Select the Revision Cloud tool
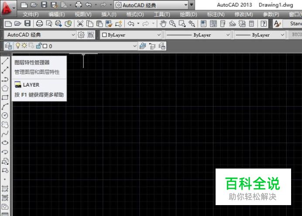The image size is (302, 216). pyautogui.click(x=5, y=125)
